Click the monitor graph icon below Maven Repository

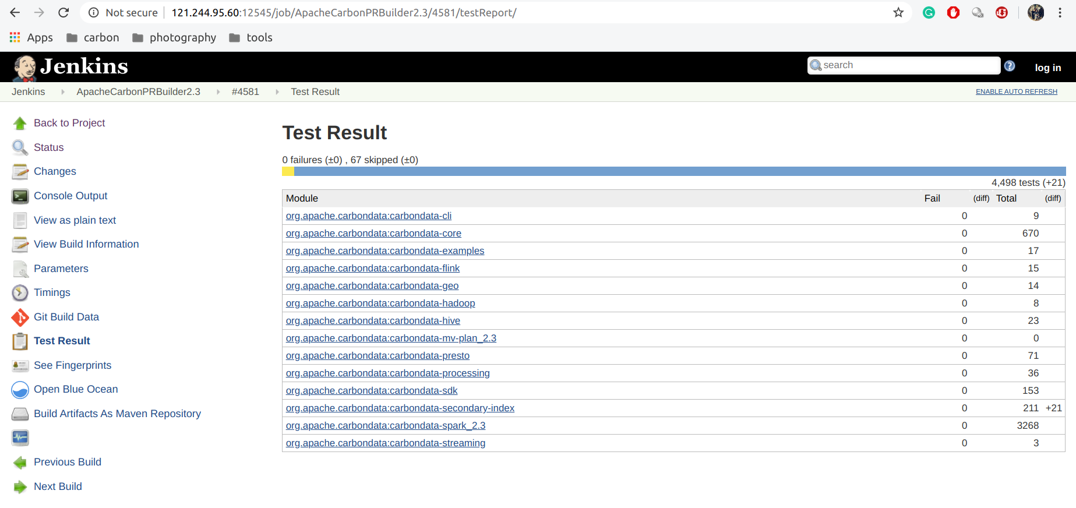point(20,438)
